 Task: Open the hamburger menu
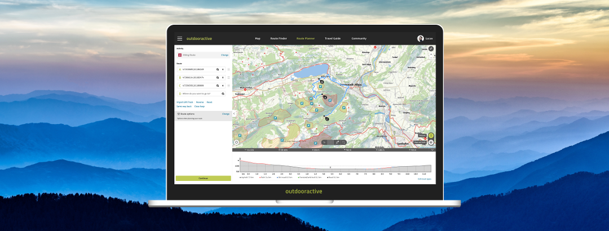(180, 38)
